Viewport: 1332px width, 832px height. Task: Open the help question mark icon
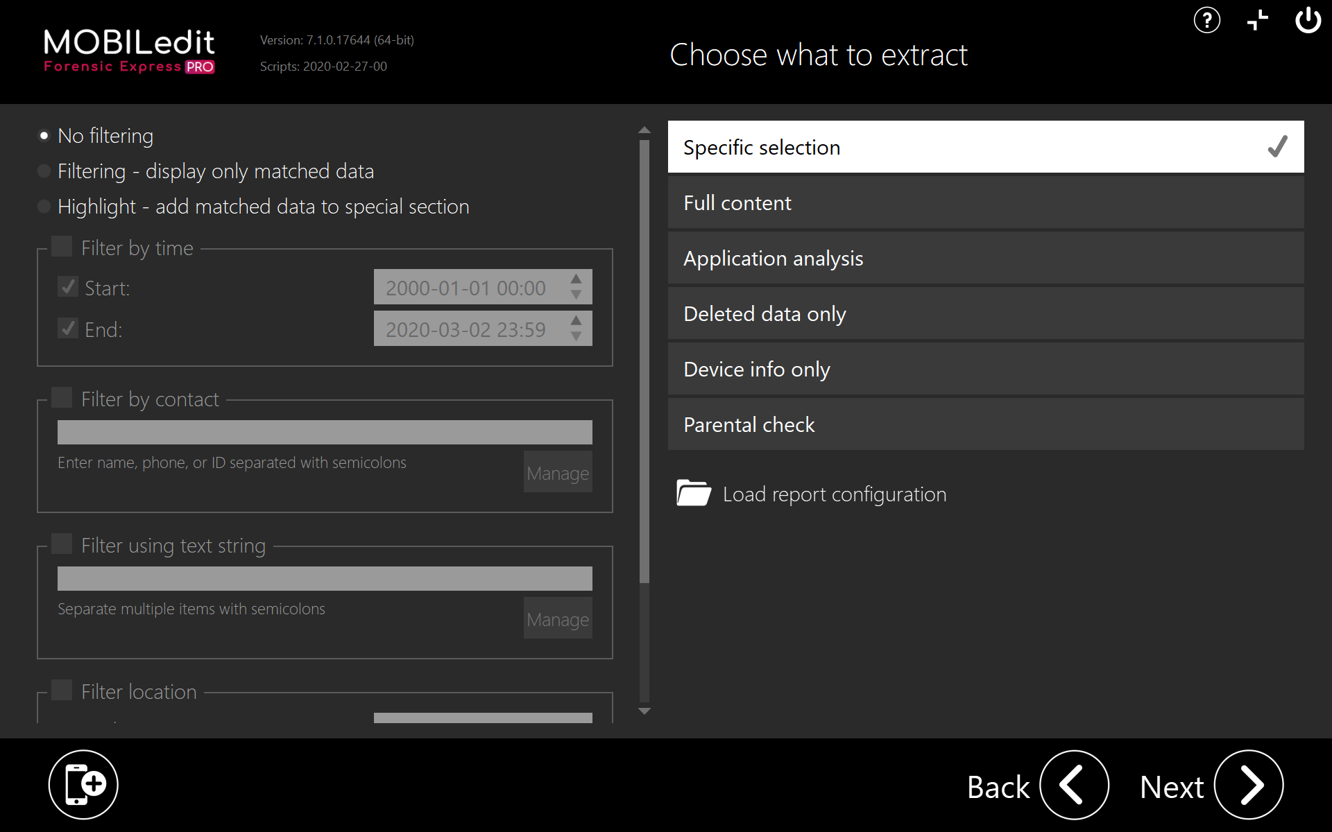[x=1206, y=20]
